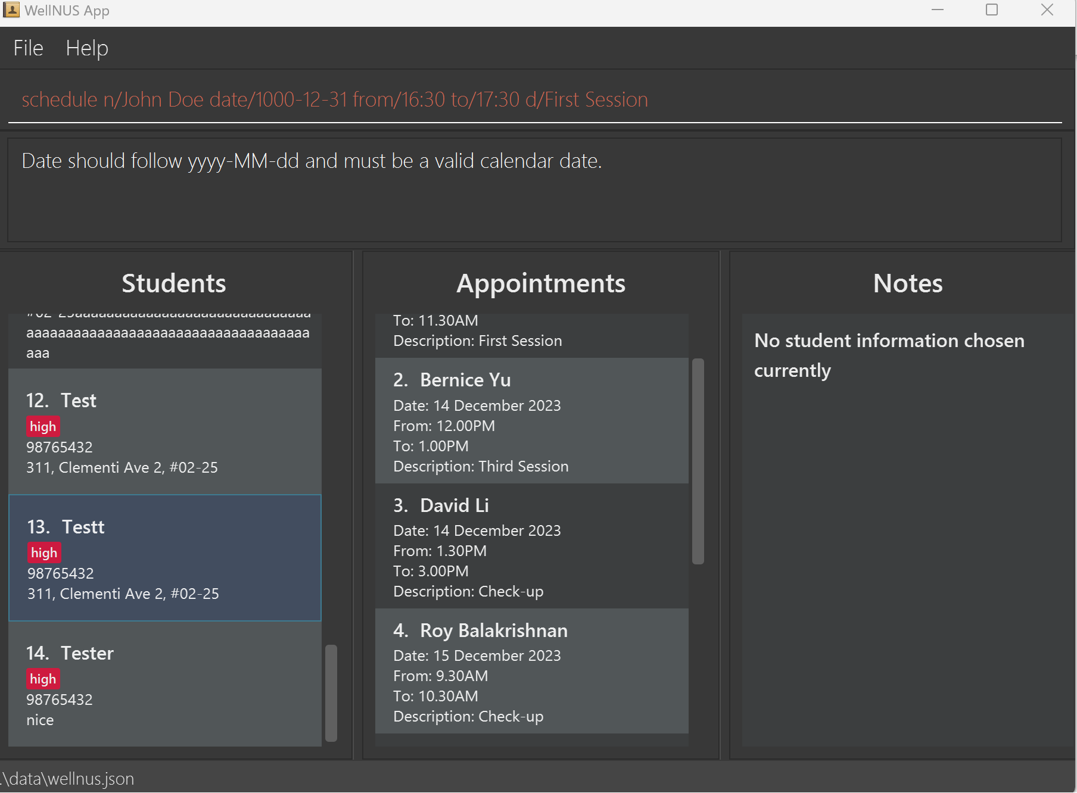This screenshot has width=1077, height=793.
Task: Select student 13. Testt card
Action: (x=165, y=558)
